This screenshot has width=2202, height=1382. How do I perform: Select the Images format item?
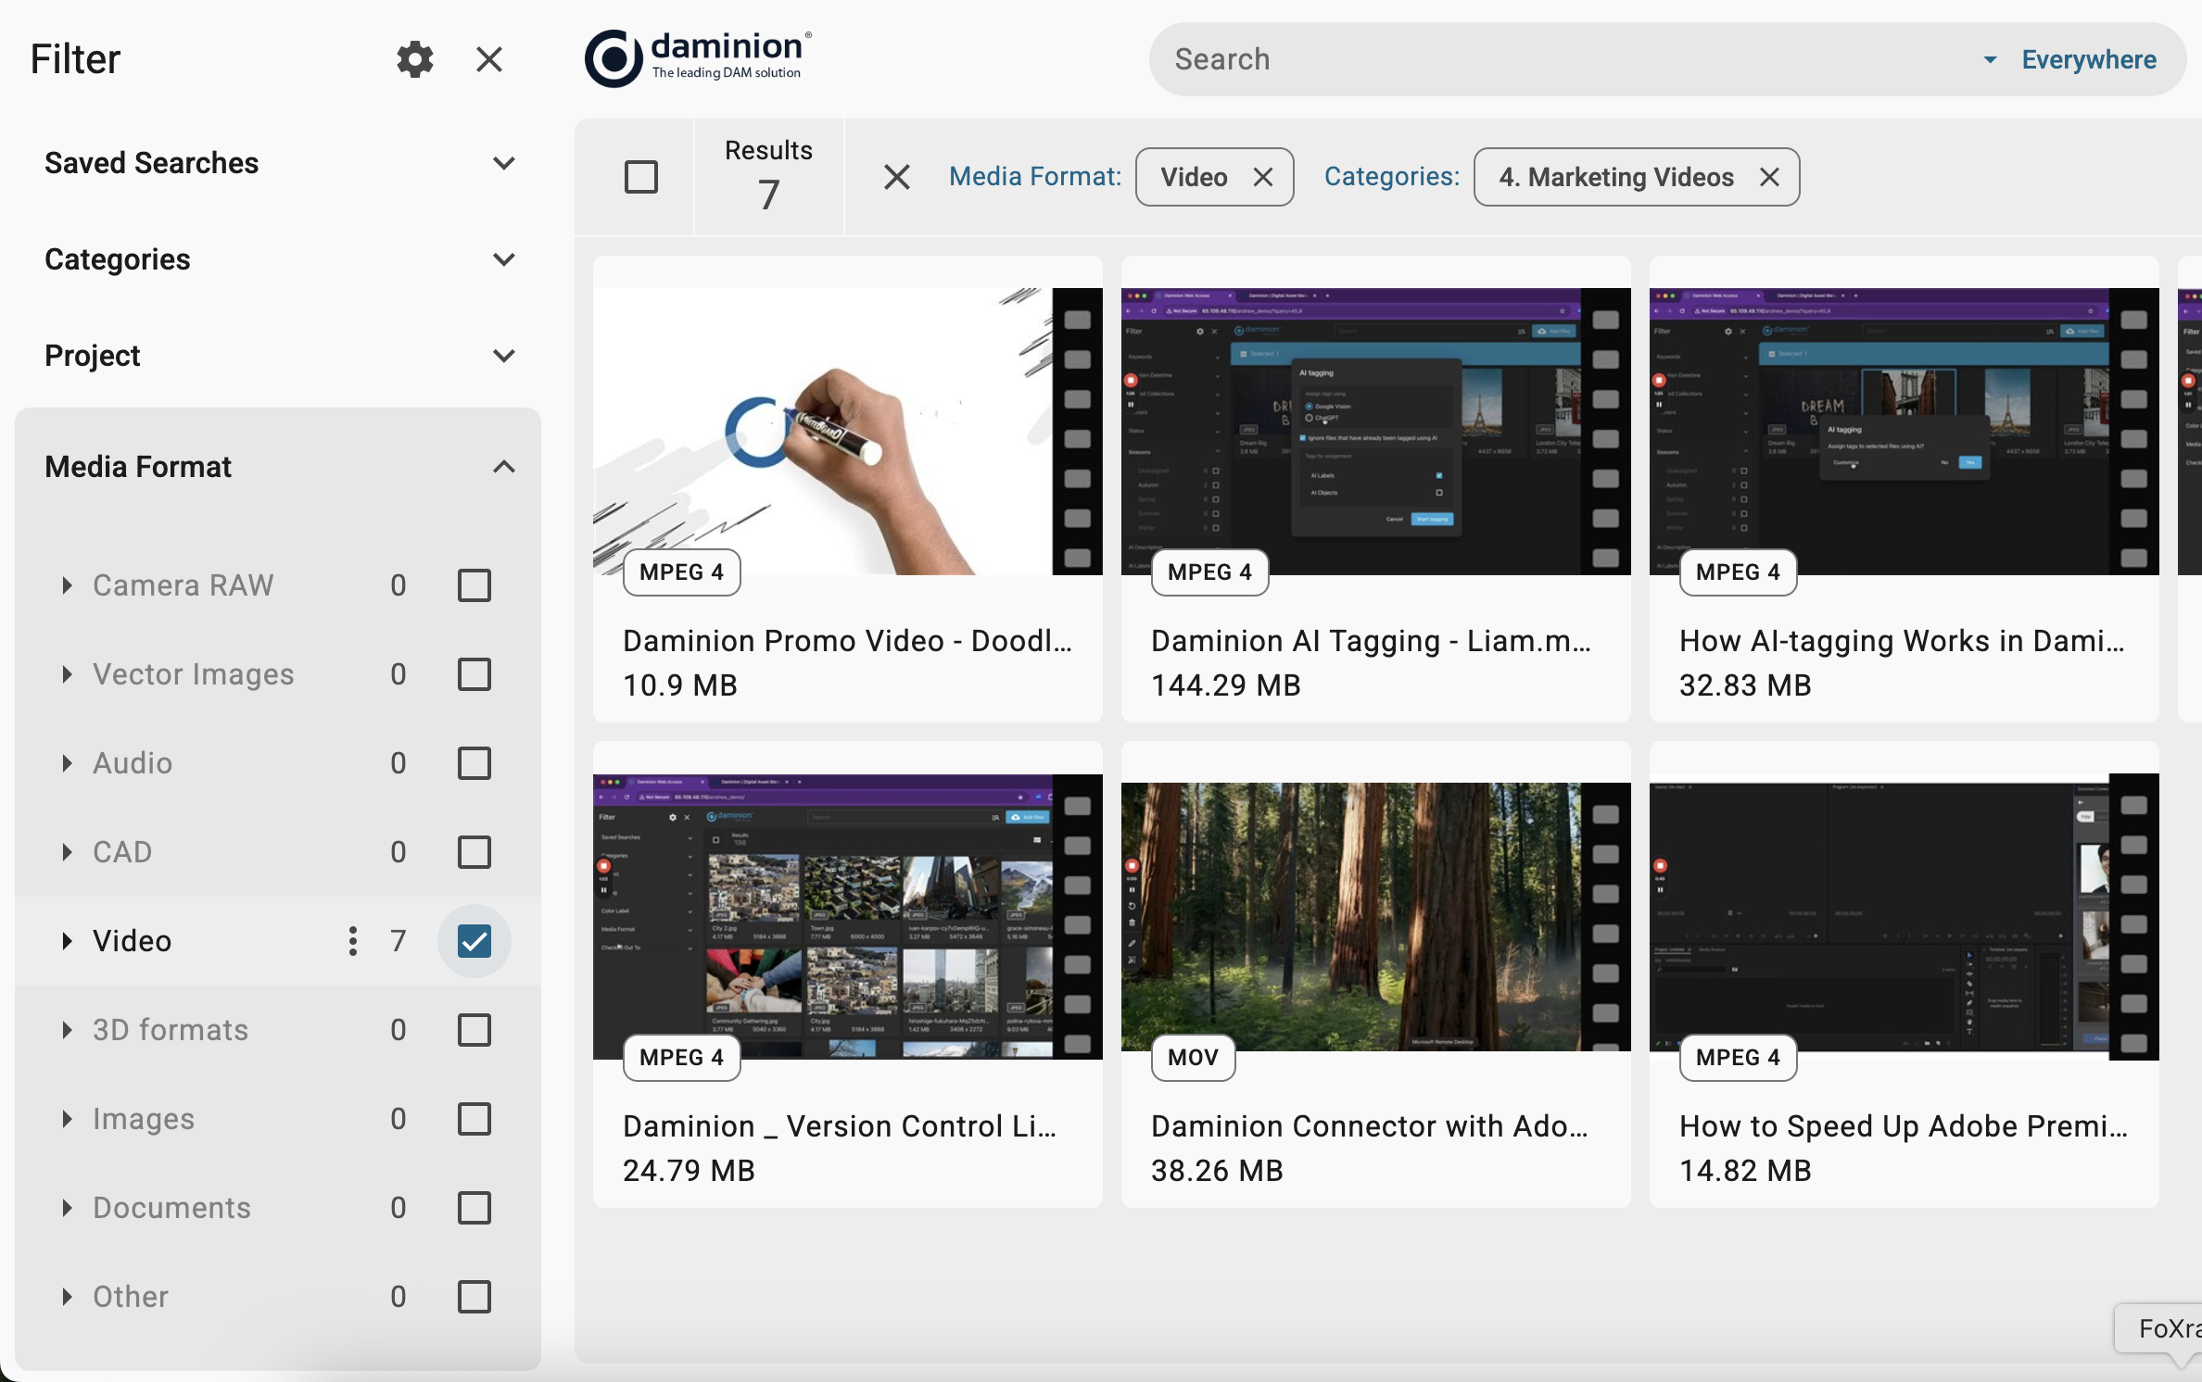click(144, 1119)
